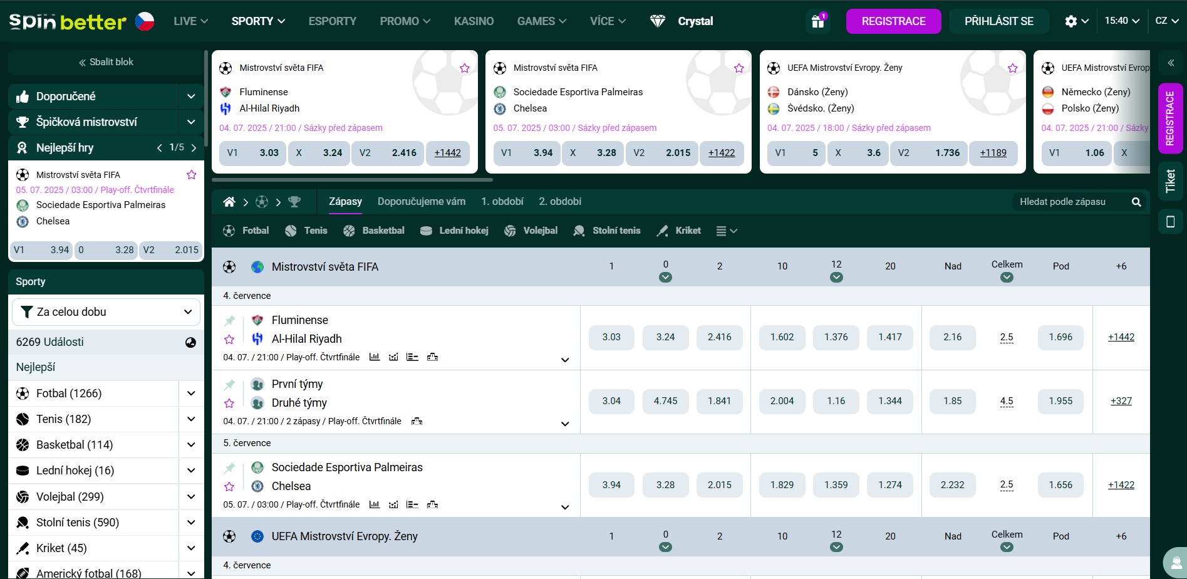This screenshot has height=579, width=1187.
Task: Collapse sidebar with Sbalit blok
Action: click(x=106, y=62)
